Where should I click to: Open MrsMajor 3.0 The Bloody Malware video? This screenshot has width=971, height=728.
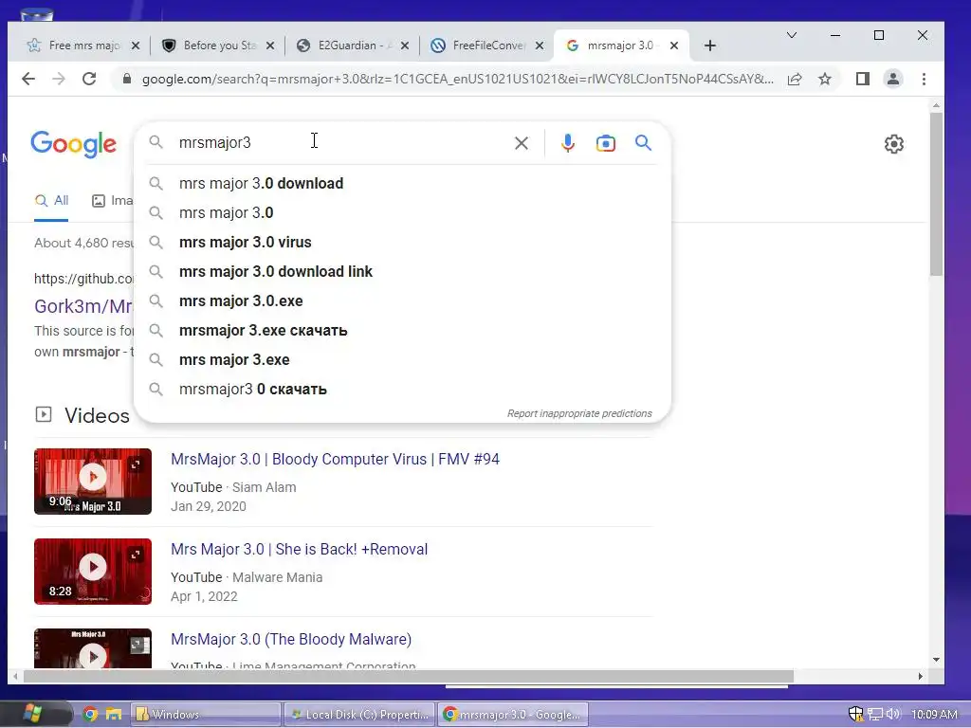point(291,640)
